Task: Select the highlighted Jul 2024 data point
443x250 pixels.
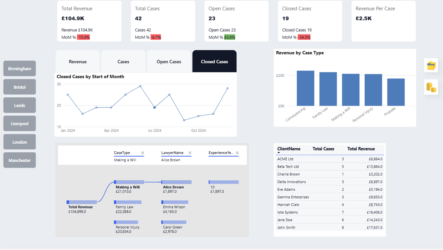Action: pos(155,107)
